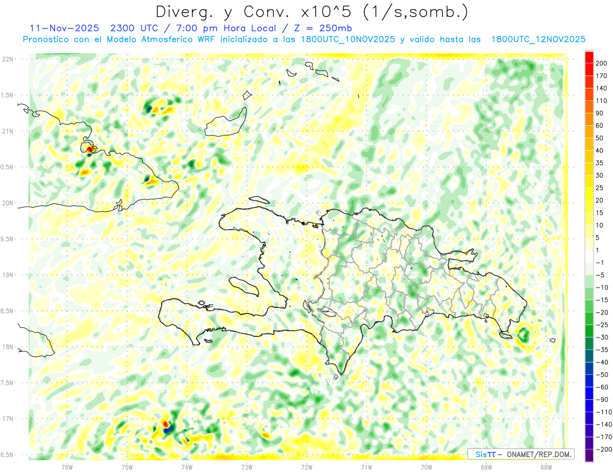The image size is (613, 474).
Task: Click the '-140' color scale label
Action: pyautogui.click(x=604, y=424)
